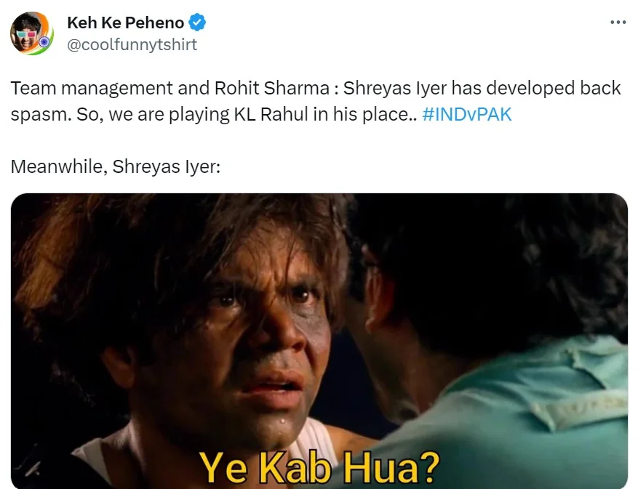The image size is (638, 489).
Task: Visit the @coolfunnytshirt handle link
Action: 132,44
